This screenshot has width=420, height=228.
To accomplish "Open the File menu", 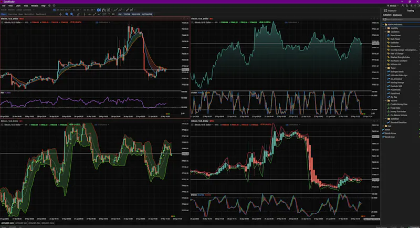I will click(4, 6).
